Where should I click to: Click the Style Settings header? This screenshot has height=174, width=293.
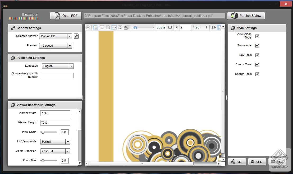point(257,28)
